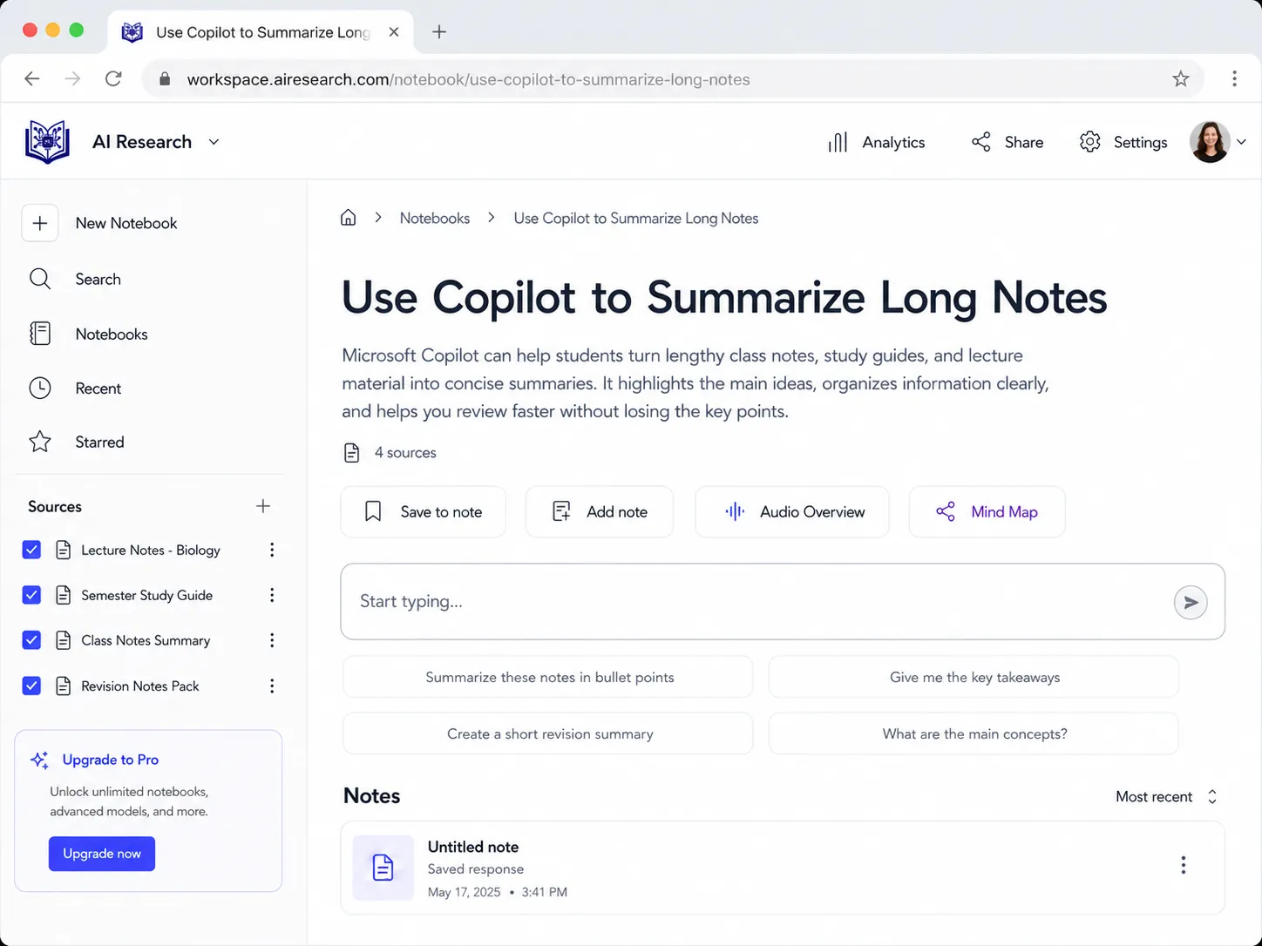Toggle the Revision Notes Pack checkbox

pos(31,686)
